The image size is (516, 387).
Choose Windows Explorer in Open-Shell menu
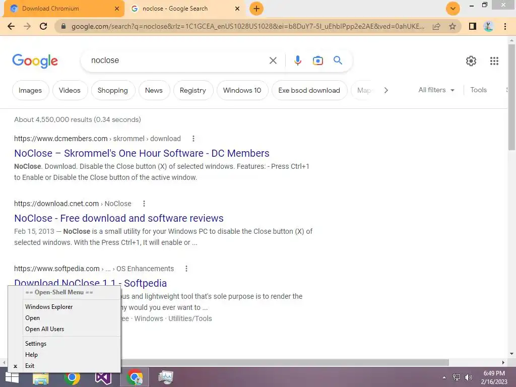[x=72, y=307]
